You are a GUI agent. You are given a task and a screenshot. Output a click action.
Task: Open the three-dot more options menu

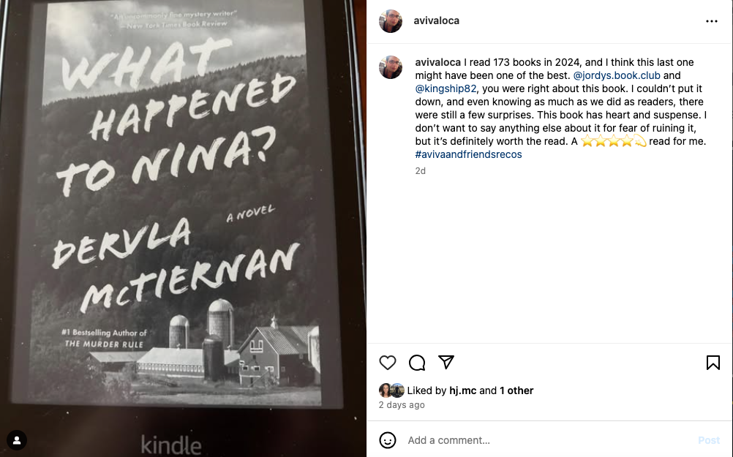712,21
